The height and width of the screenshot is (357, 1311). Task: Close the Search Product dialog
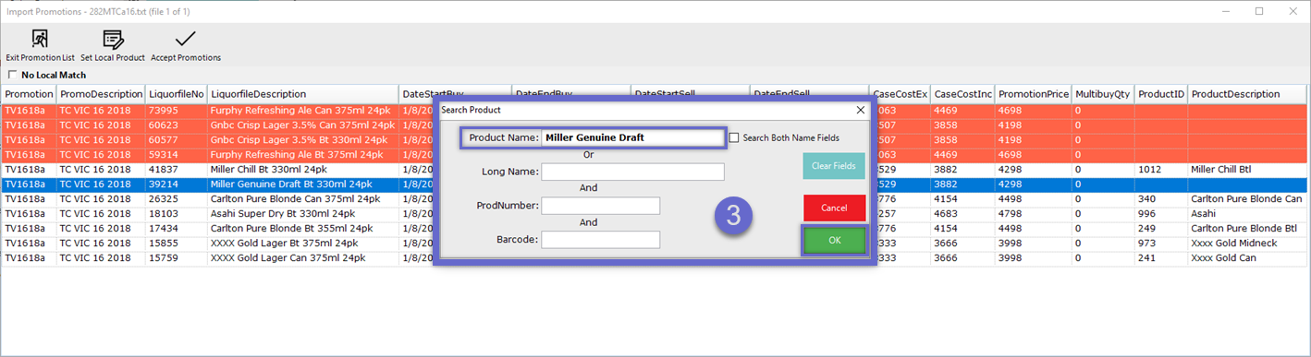pos(861,110)
